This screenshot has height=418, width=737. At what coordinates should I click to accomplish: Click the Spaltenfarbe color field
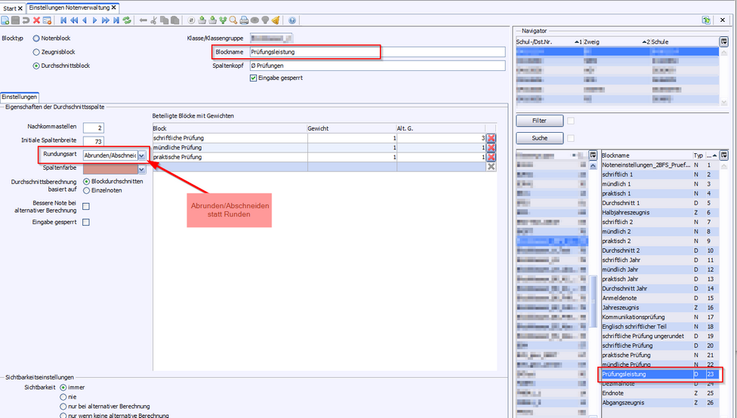point(109,169)
